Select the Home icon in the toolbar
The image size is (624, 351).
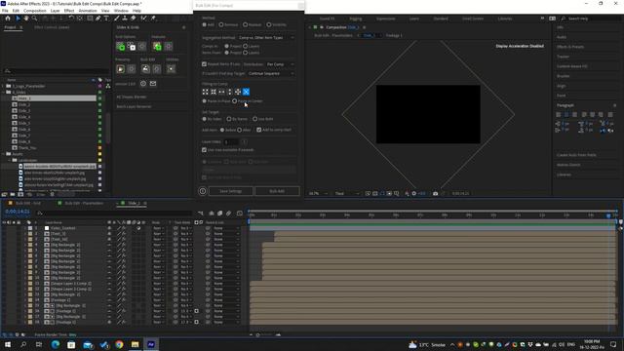[8, 19]
